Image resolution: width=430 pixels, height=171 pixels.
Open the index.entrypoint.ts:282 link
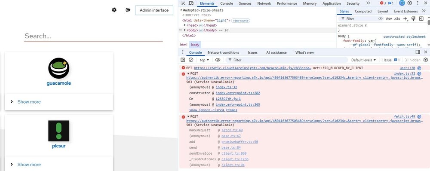(x=238, y=93)
